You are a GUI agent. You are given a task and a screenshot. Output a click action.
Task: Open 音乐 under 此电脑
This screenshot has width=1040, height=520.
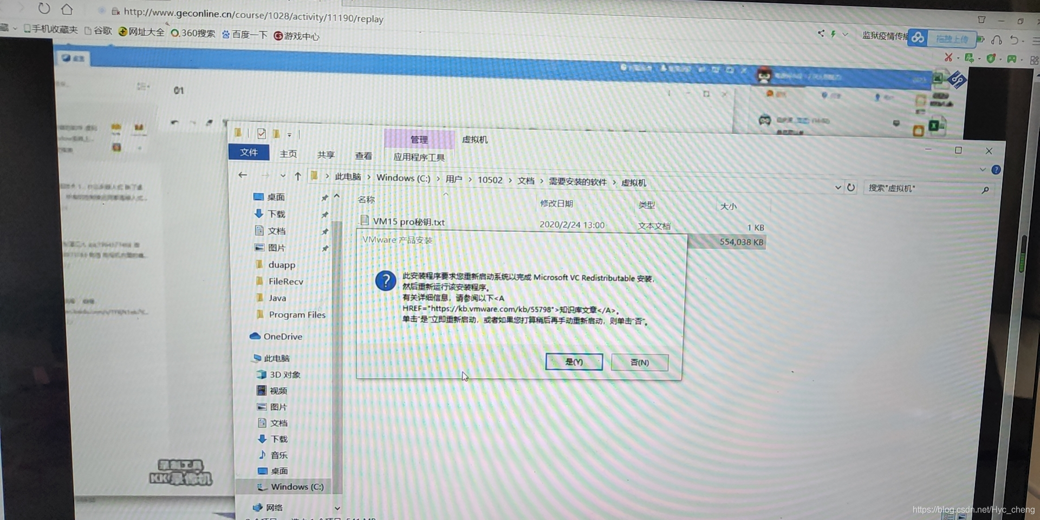(x=279, y=455)
